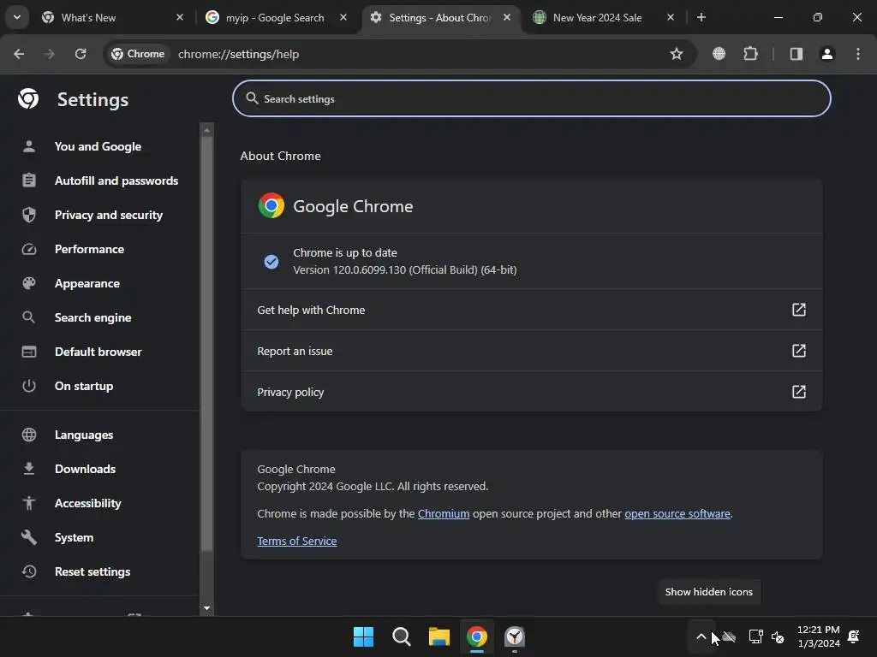This screenshot has width=877, height=657.
Task: Select On startup in sidebar
Action: (84, 386)
